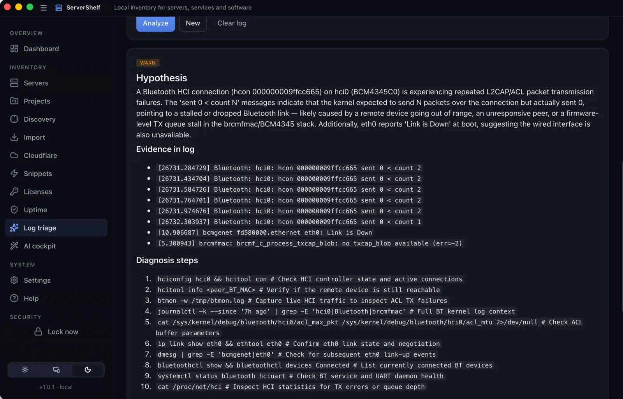Click the 'systemctl status bluetooth hciuart' command

301,376
